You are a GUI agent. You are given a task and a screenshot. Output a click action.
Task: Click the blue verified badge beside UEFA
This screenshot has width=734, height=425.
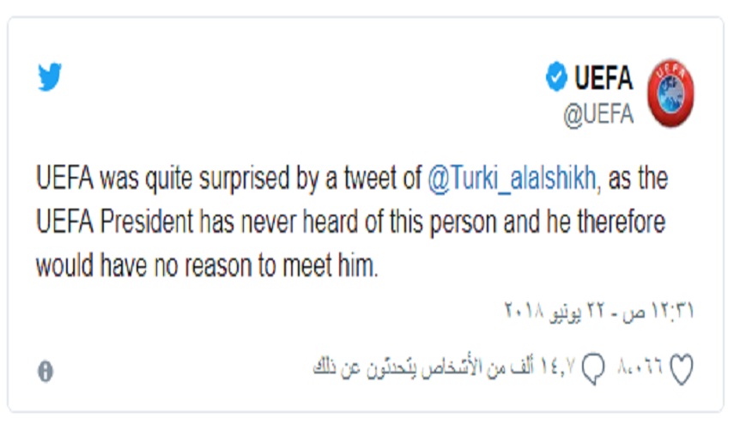(555, 79)
